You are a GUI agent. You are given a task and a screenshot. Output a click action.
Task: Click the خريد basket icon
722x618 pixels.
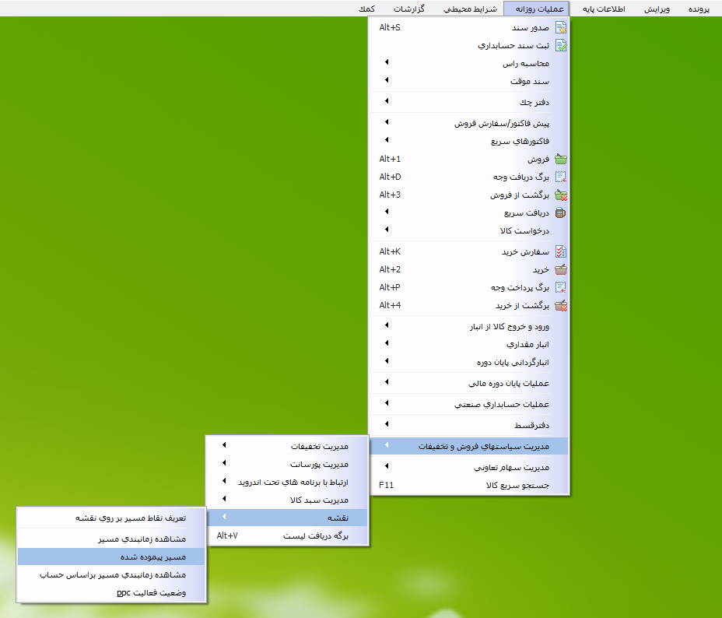[x=560, y=269]
